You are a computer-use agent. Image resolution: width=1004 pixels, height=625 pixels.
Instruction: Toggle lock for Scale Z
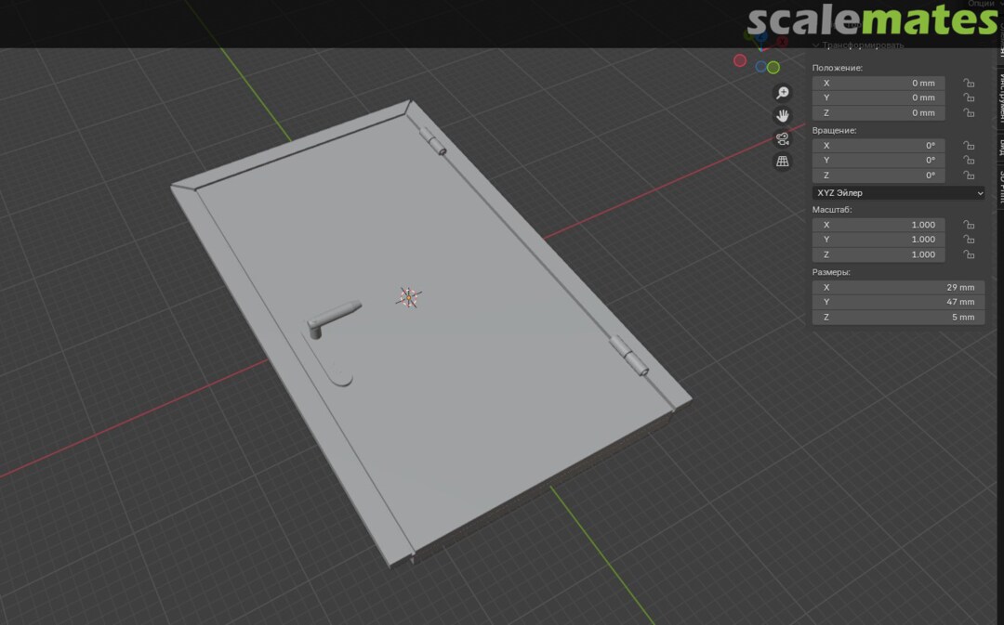pyautogui.click(x=969, y=254)
